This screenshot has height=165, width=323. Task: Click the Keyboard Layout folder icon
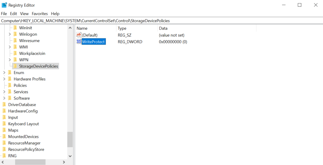[x=4, y=124]
